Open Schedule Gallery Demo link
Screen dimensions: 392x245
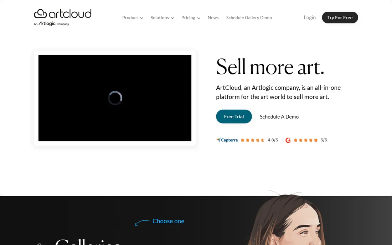click(x=249, y=18)
